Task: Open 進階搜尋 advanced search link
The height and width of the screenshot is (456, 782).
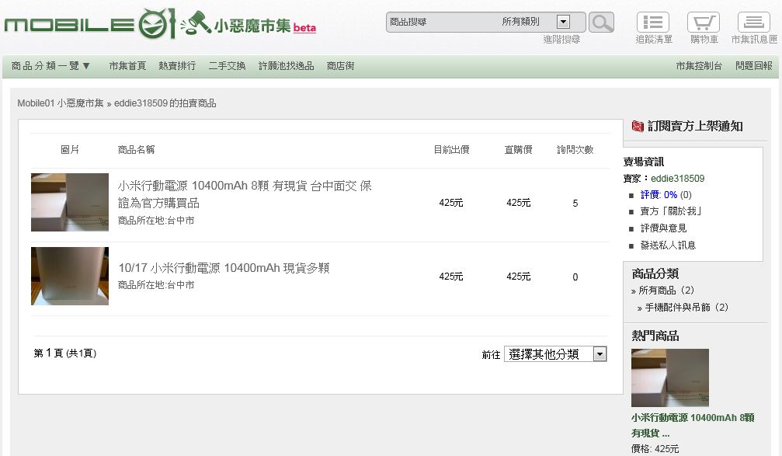Action: (x=561, y=40)
